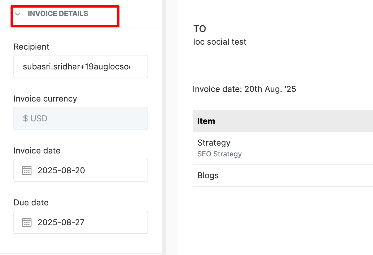Collapse the Invoice Details section chevron
The image size is (373, 255).
(x=18, y=14)
